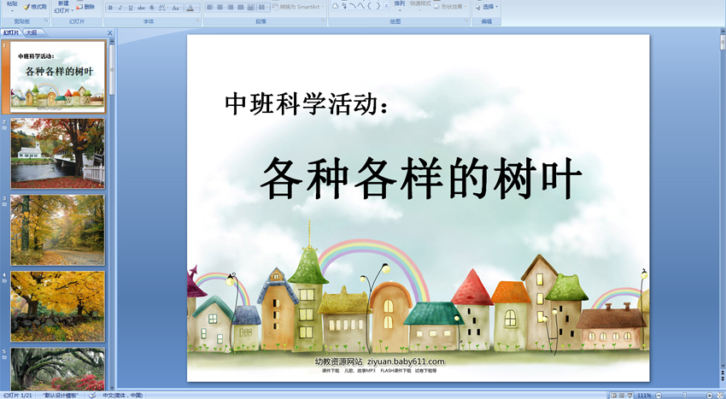Close the slide thumbnail pane

pos(109,32)
